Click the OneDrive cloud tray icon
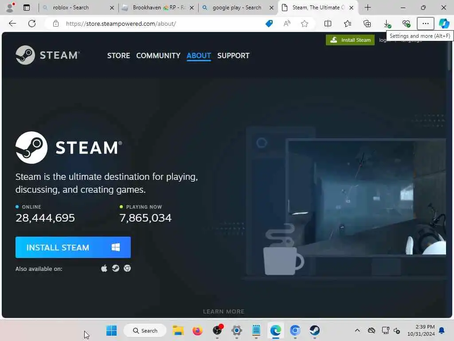Viewport: 454px width, 341px height. pos(372,330)
